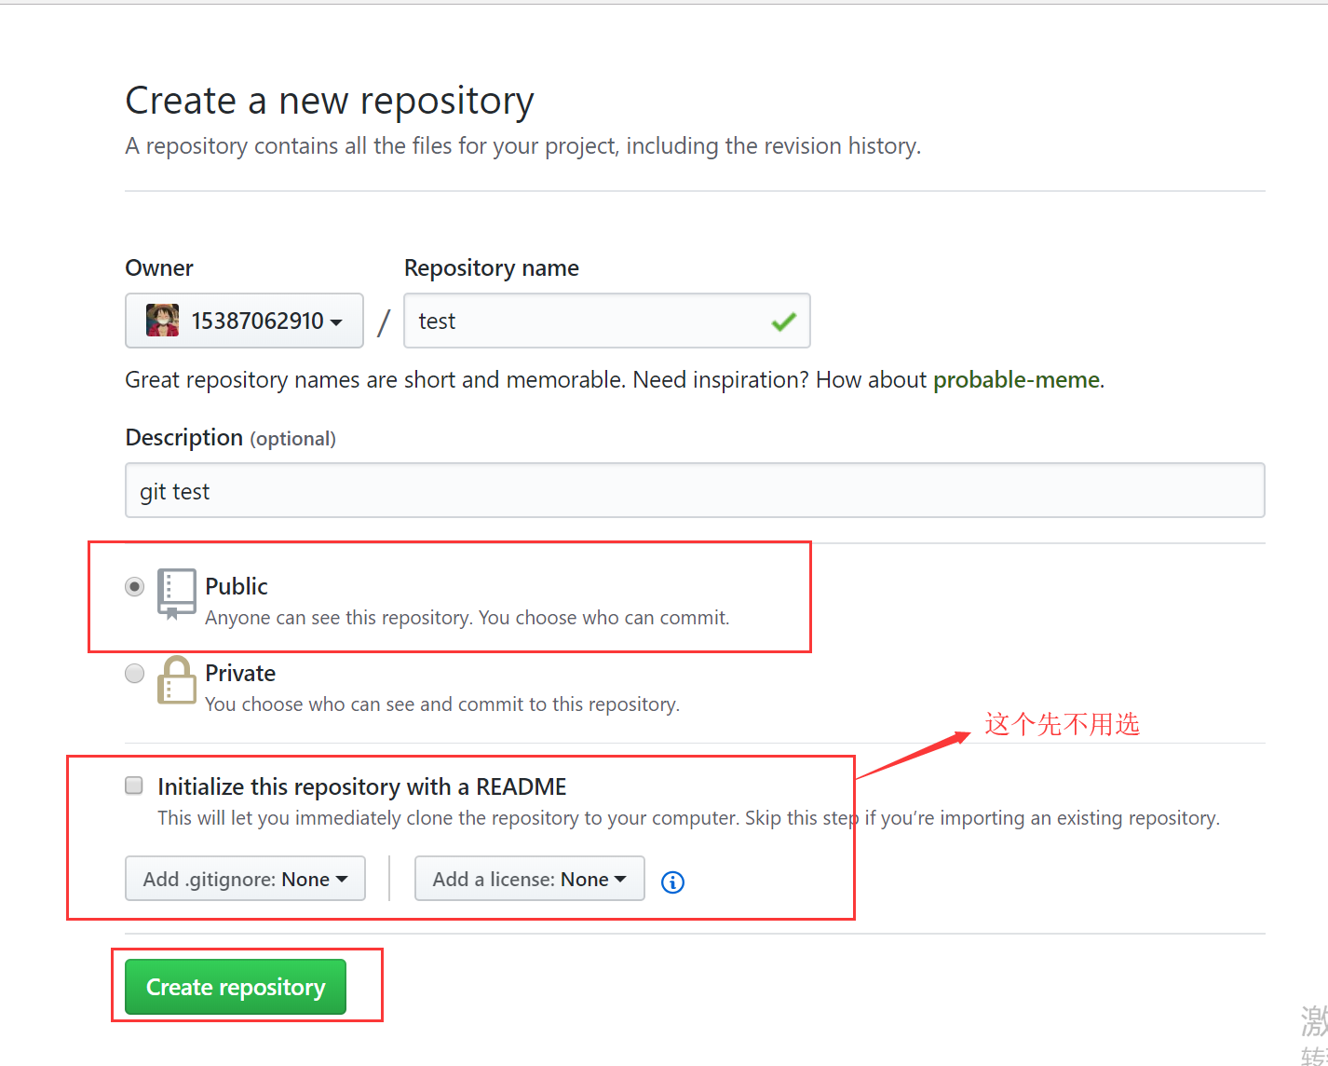Click the Description input containing git test

pyautogui.click(x=695, y=490)
